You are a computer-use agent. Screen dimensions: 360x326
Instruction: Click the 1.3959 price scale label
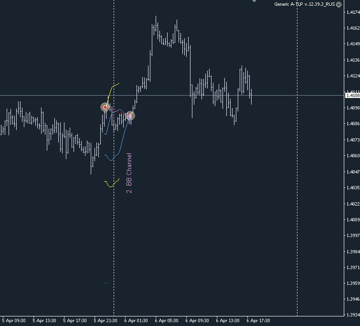pos(353,283)
